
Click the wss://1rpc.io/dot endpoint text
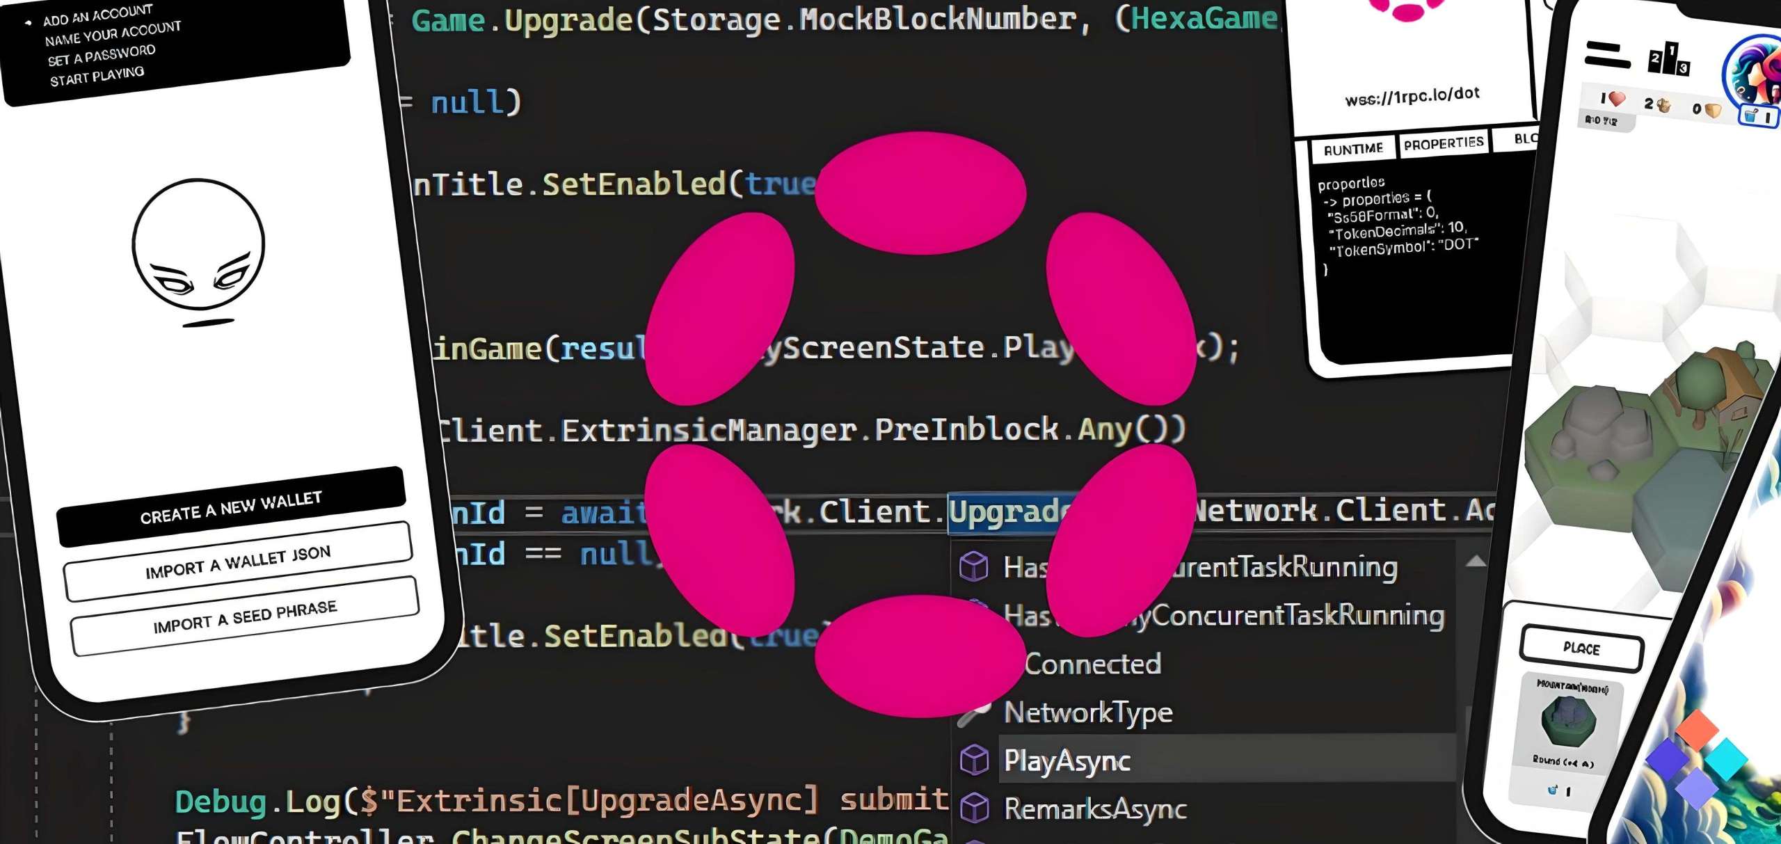pos(1412,96)
